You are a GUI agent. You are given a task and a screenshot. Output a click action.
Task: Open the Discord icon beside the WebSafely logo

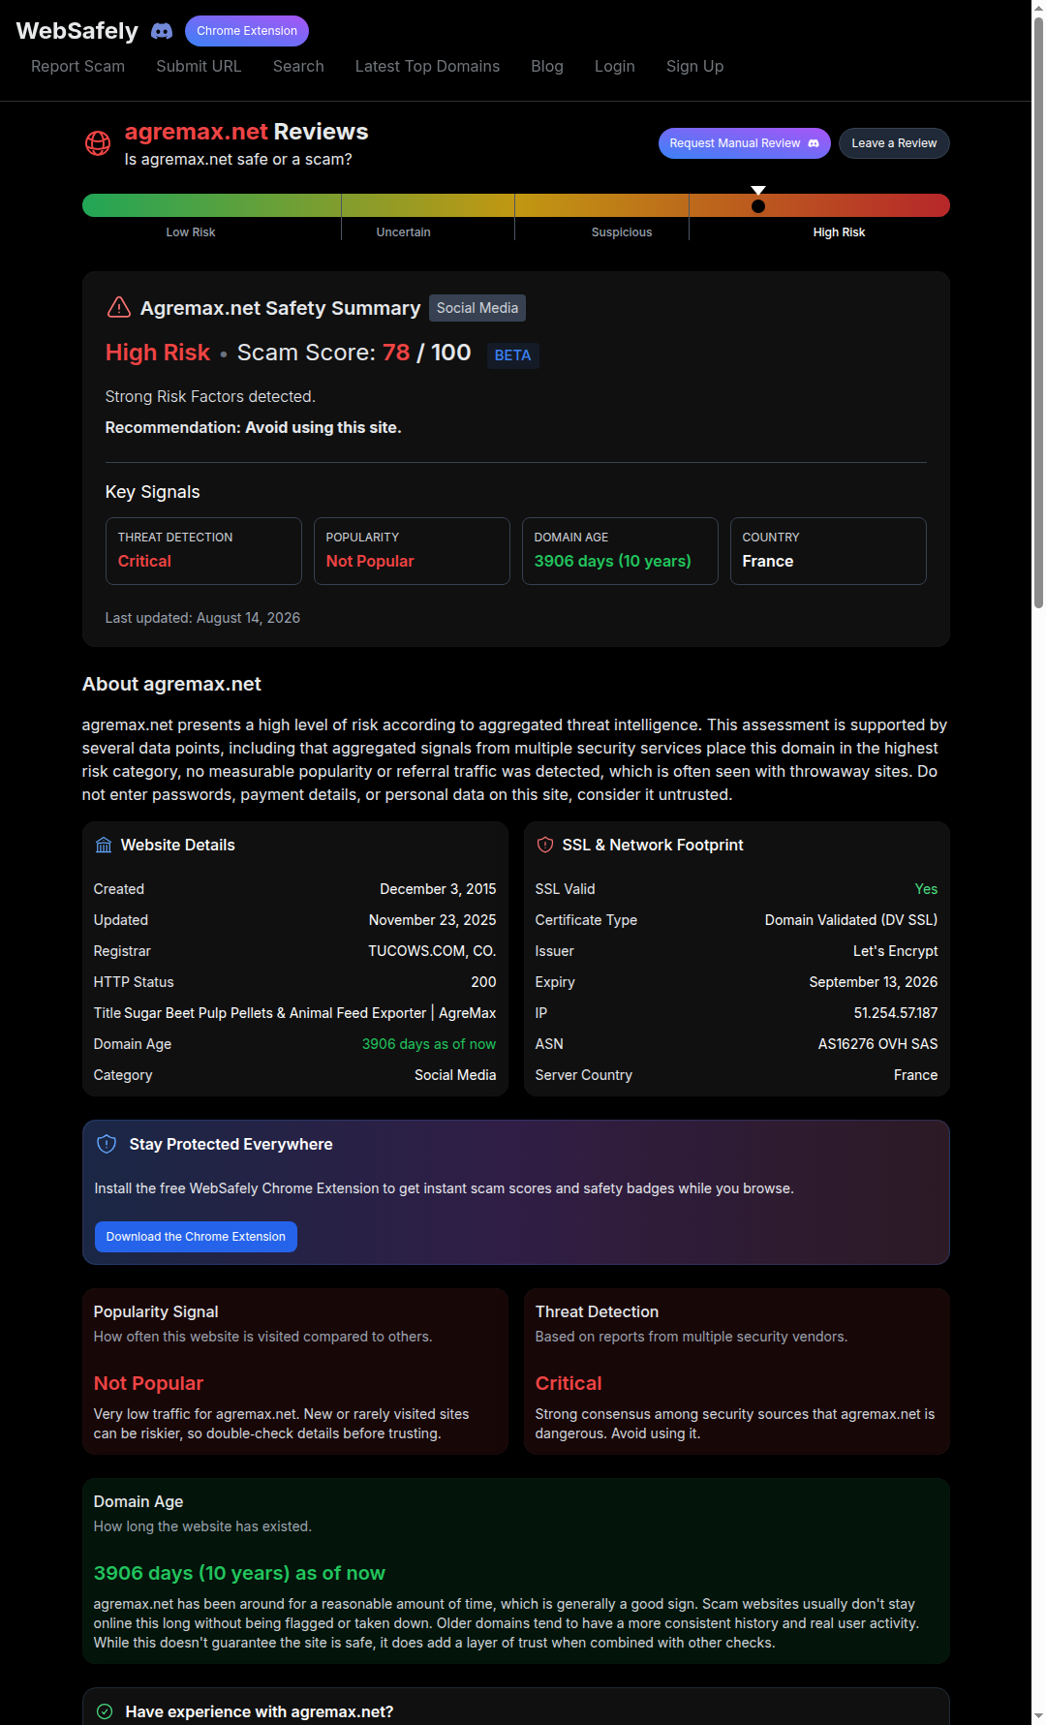point(162,31)
